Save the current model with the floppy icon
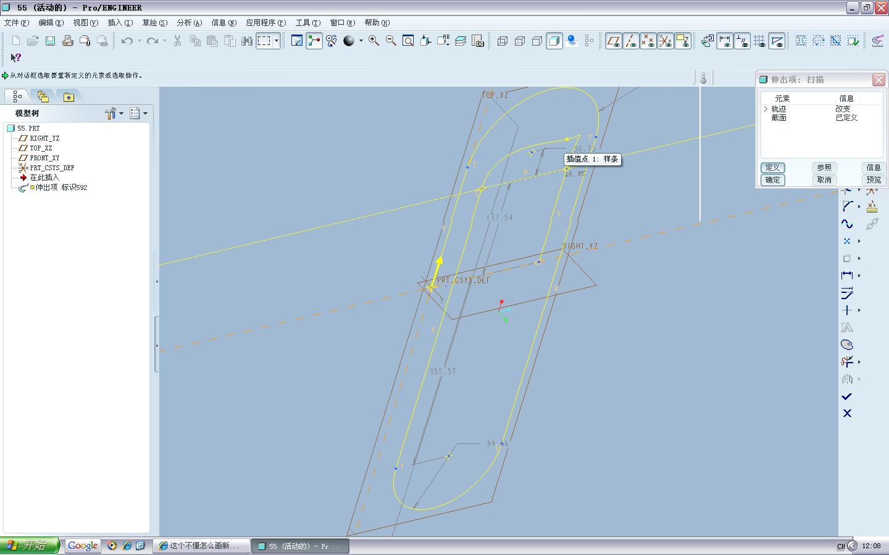The image size is (889, 555). (x=51, y=41)
